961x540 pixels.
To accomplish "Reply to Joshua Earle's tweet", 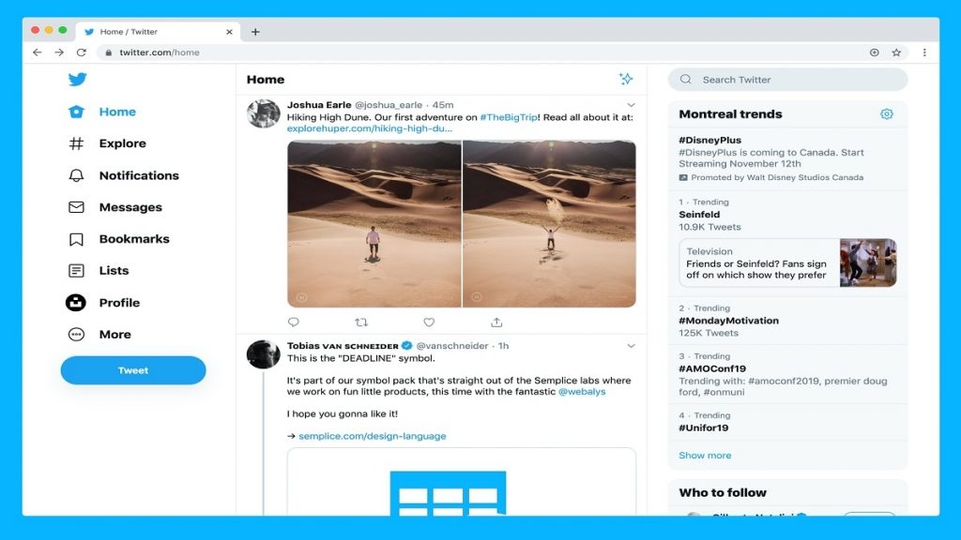I will click(294, 322).
